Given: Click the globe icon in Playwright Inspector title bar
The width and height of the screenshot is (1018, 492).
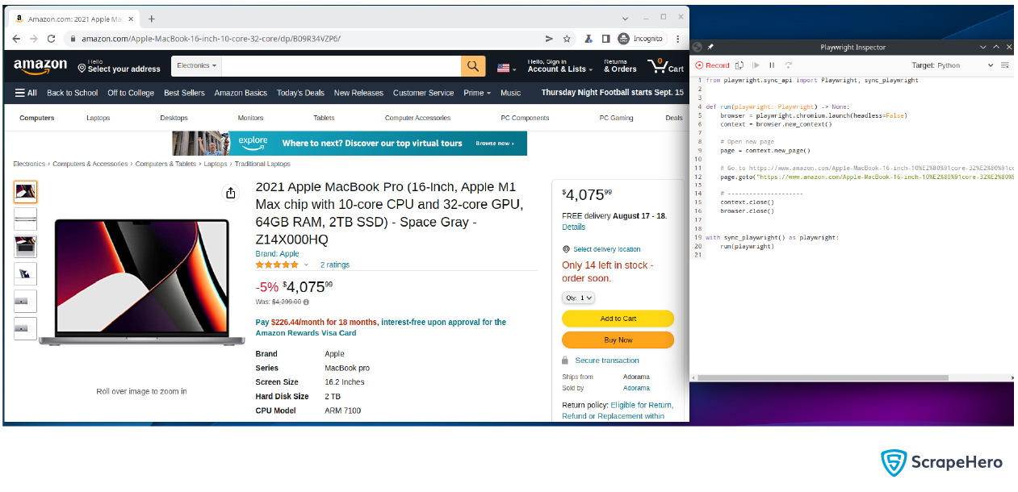Looking at the screenshot, I should 698,48.
